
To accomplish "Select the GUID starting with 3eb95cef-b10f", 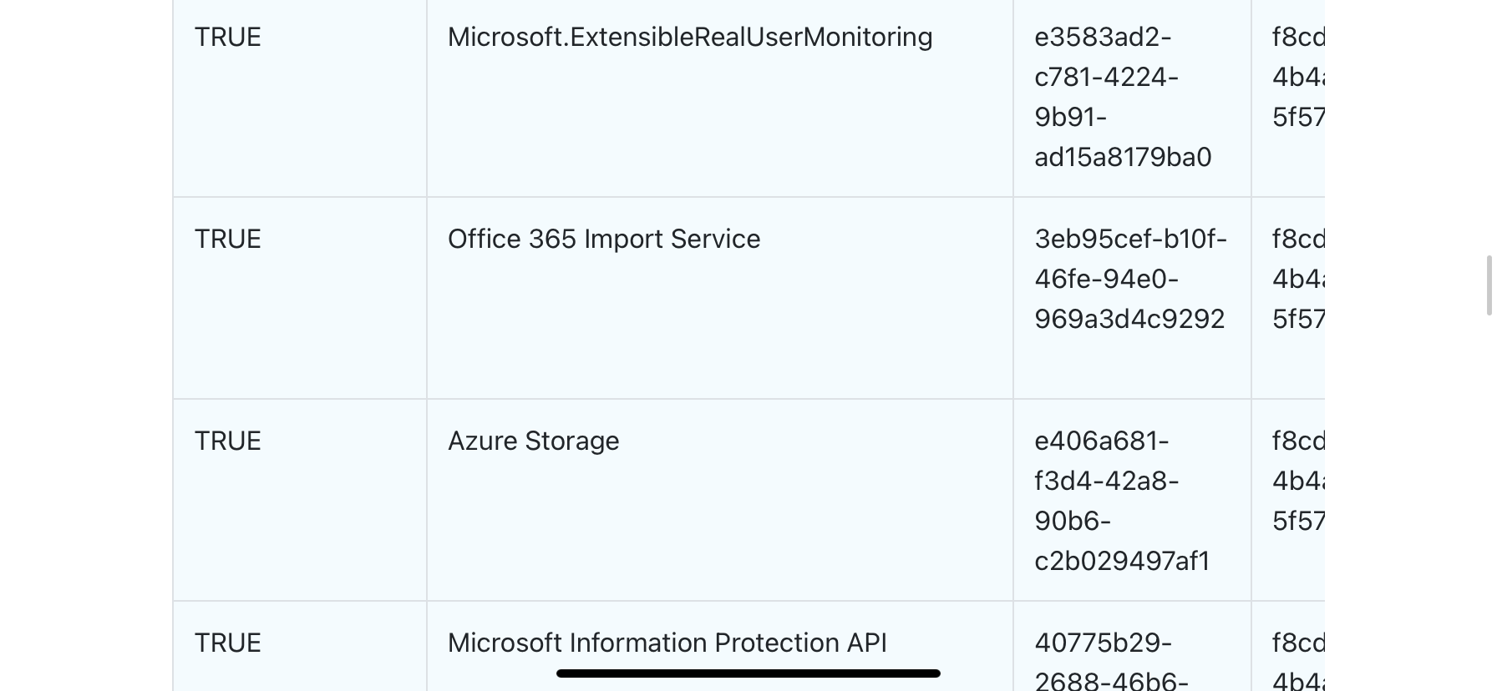I will click(1131, 279).
